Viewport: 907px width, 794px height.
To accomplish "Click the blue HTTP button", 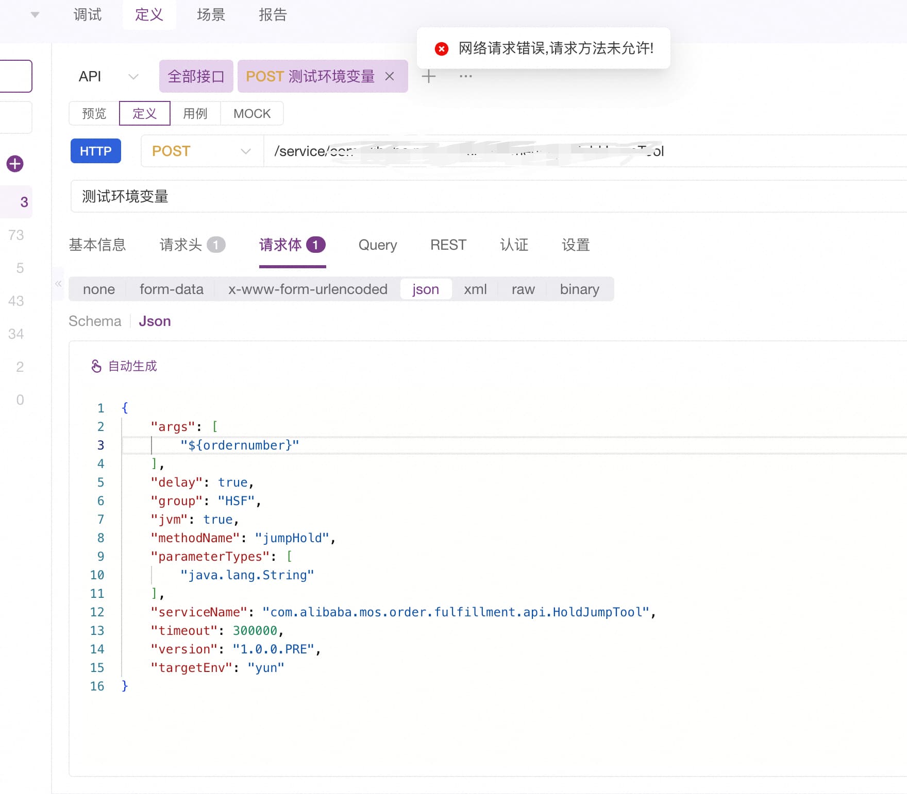I will click(x=95, y=151).
